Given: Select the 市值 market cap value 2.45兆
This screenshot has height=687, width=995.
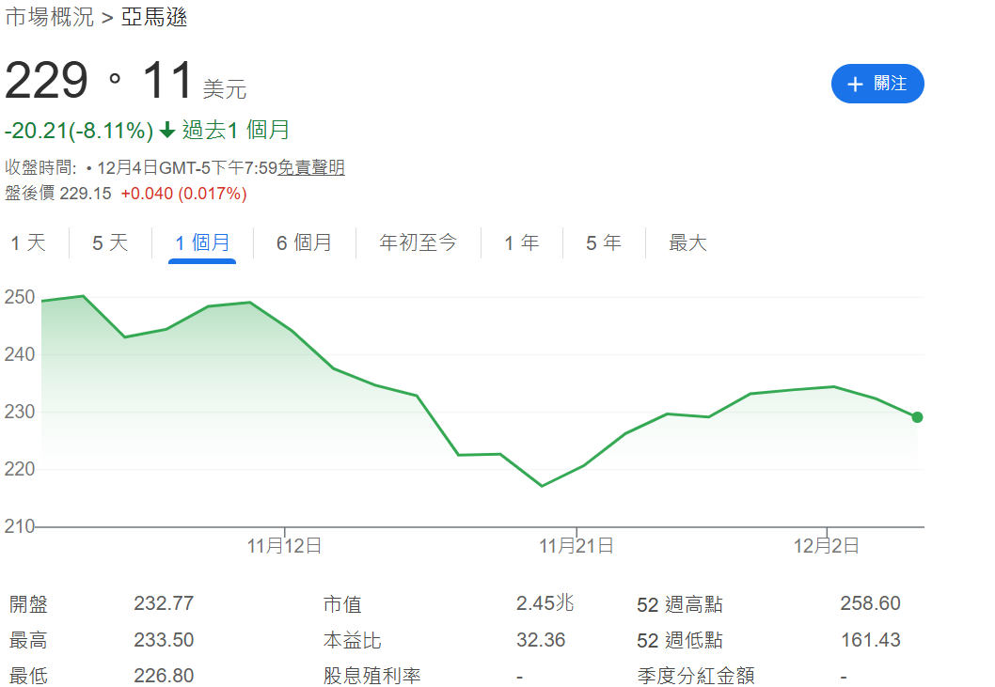Looking at the screenshot, I should (544, 603).
